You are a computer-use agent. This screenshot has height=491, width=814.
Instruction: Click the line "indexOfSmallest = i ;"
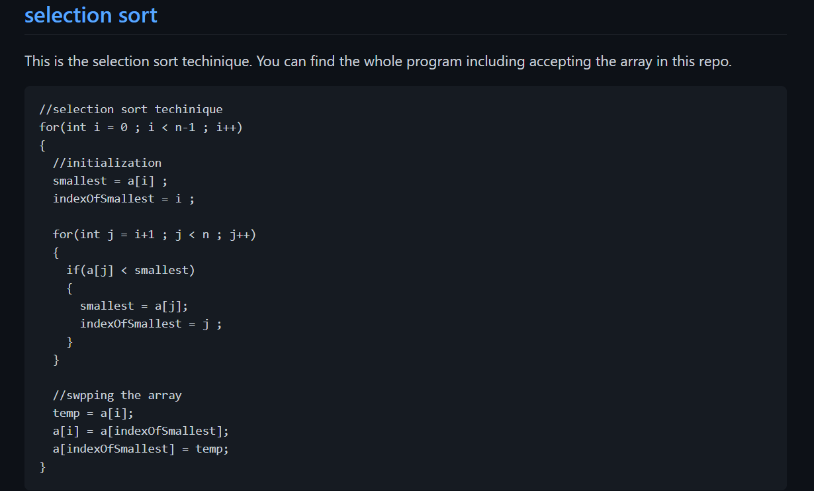tap(124, 199)
